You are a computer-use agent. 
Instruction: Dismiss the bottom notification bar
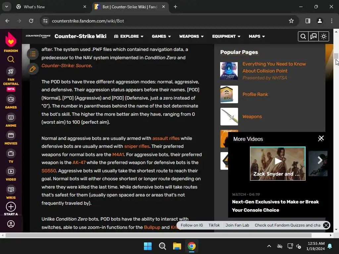pyautogui.click(x=326, y=225)
